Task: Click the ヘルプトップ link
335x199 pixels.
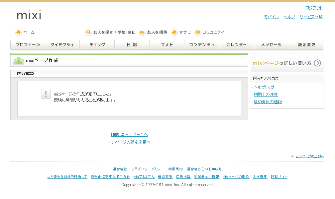Action: pyautogui.click(x=264, y=87)
